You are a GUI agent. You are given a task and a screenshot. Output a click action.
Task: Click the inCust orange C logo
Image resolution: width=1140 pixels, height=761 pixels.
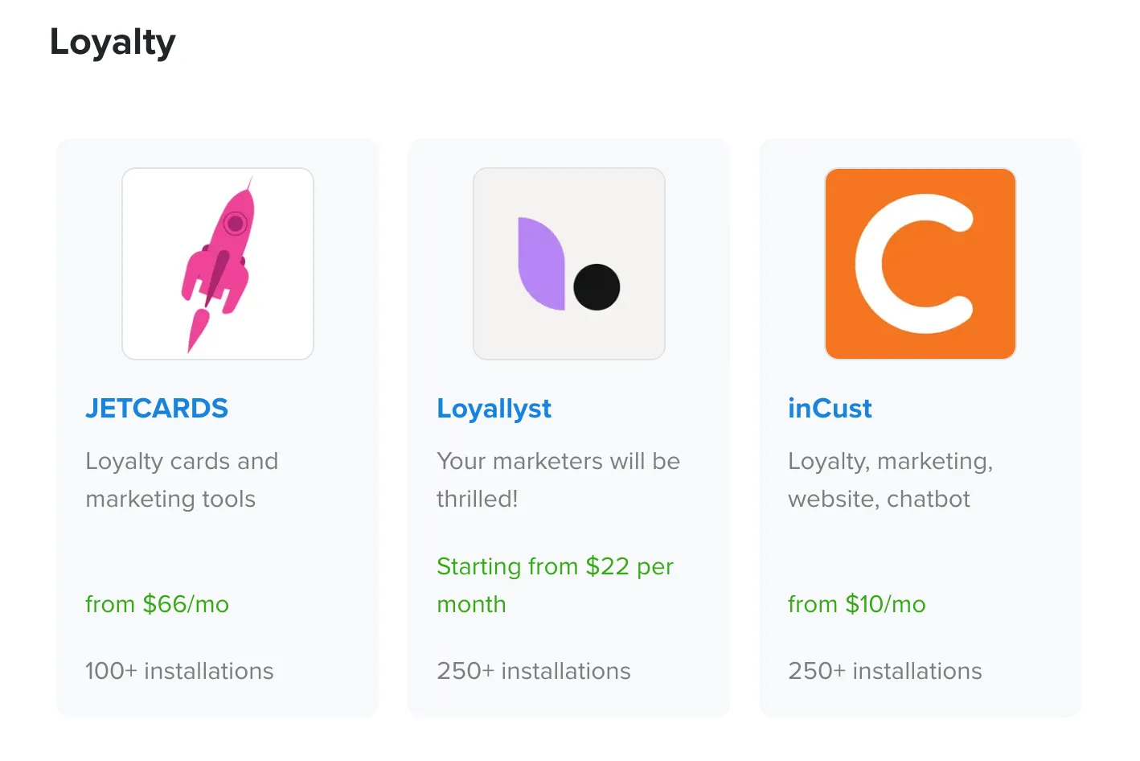tap(921, 264)
